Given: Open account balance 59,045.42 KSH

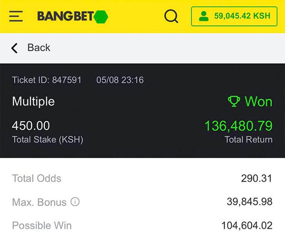Looking at the screenshot, I should [x=242, y=16].
